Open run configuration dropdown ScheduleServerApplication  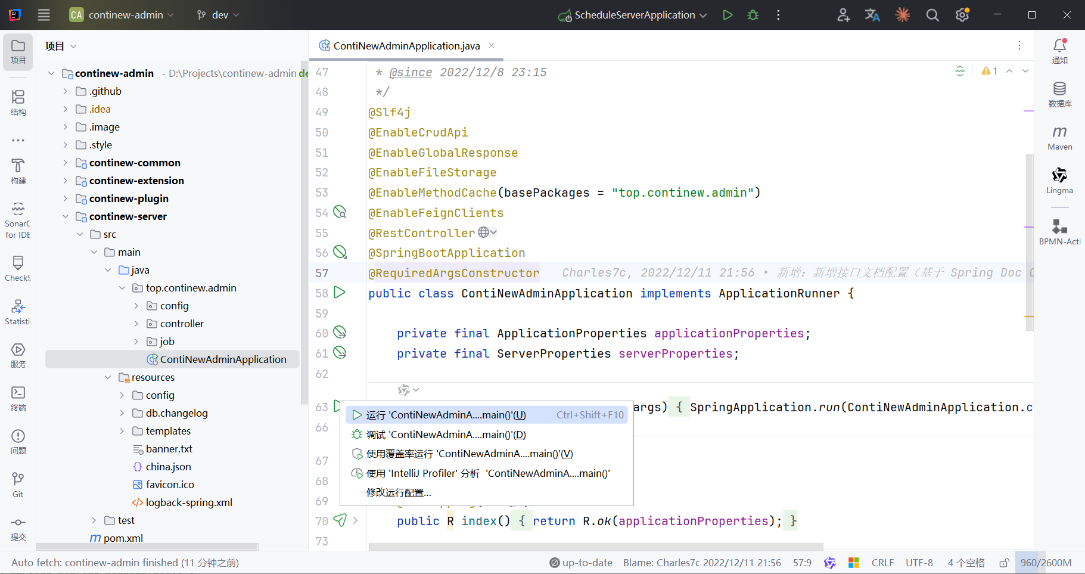[x=633, y=15]
